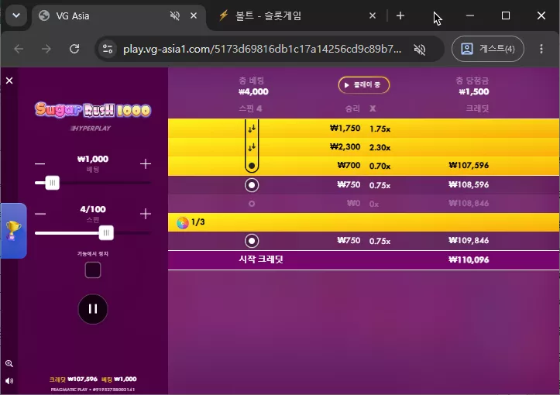Click the ₩110,096 starting credit value
This screenshot has height=395, width=560.
pos(469,259)
